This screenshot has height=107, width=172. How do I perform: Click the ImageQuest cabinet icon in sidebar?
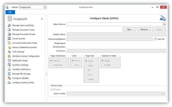click(10, 19)
